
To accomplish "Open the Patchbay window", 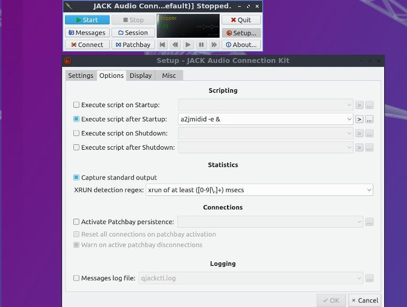I will coord(133,45).
